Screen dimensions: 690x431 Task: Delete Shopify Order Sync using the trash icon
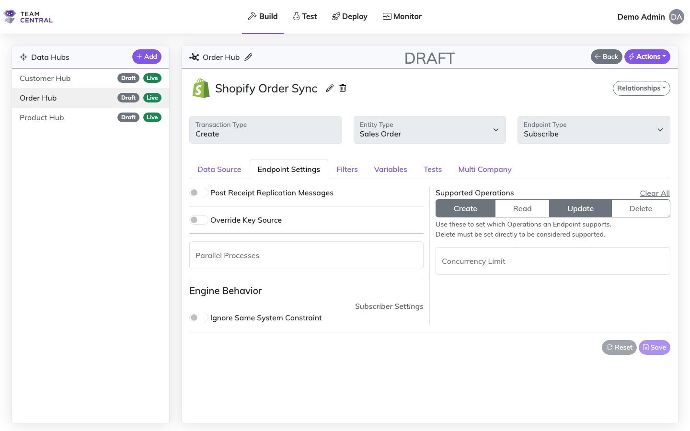click(343, 88)
